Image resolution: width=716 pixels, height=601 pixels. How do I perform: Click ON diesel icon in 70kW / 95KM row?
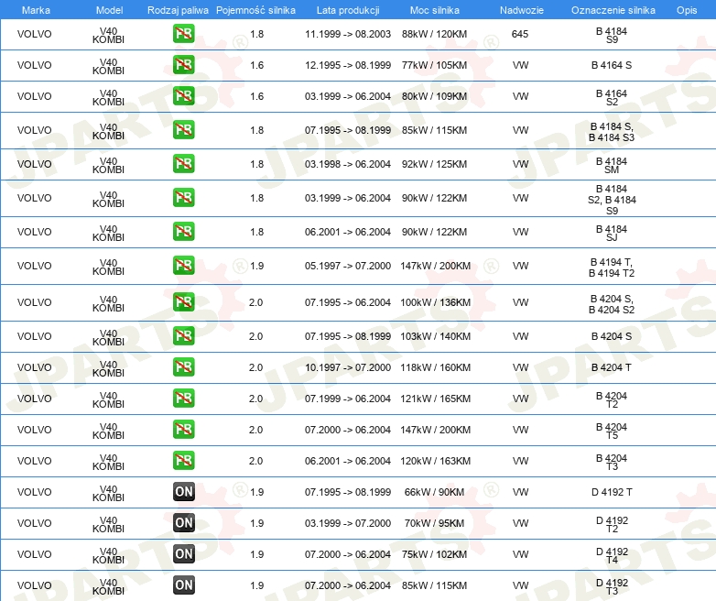(183, 522)
